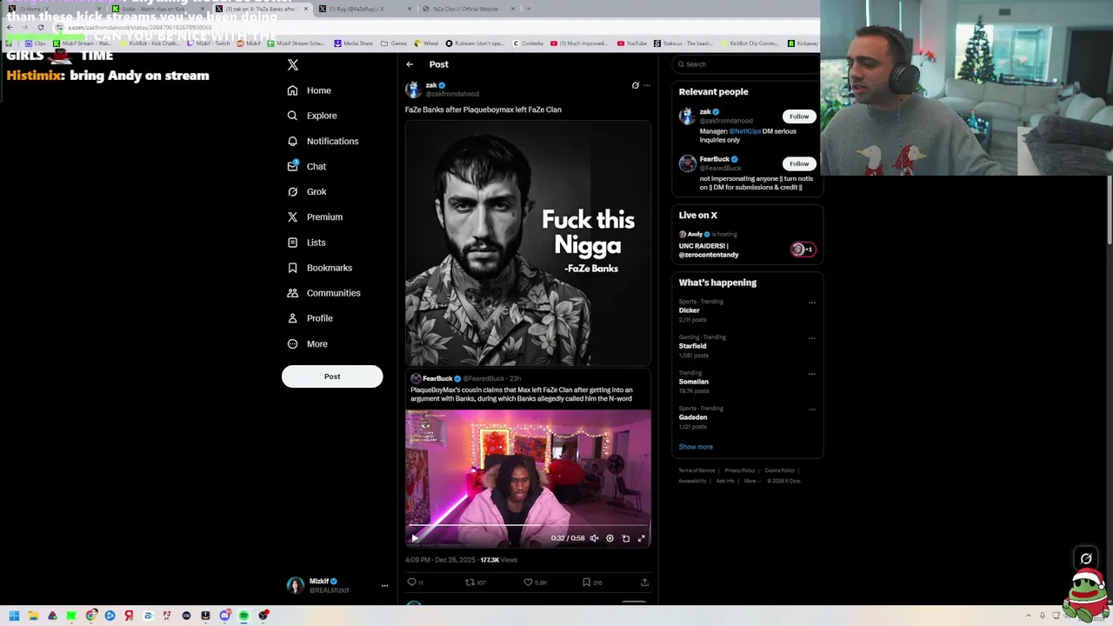Bookmark the post with the bookmark icon
The width and height of the screenshot is (1113, 626).
tap(586, 583)
